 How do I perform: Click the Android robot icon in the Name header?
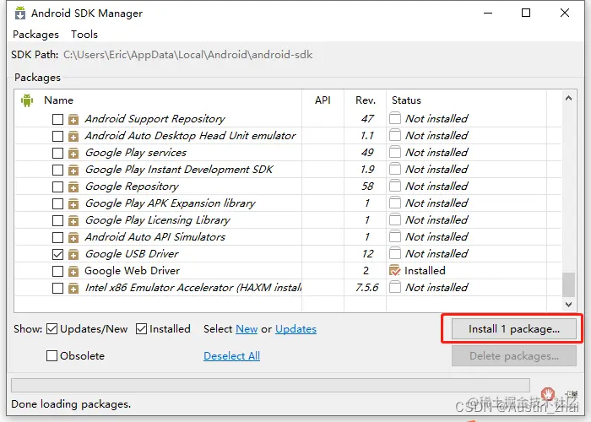(x=27, y=100)
